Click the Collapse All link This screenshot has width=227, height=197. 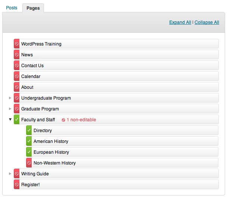point(207,22)
